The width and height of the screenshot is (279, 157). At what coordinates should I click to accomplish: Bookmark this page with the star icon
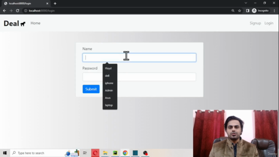pos(239,10)
